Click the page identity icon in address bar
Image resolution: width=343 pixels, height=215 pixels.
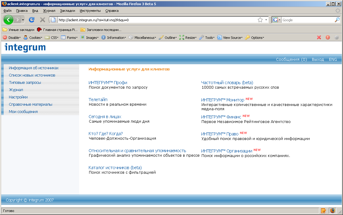53,20
